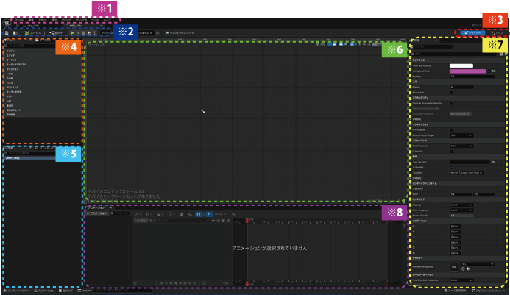
Task: Open the コンテンツドロワー in status bar
Action: pos(17,291)
